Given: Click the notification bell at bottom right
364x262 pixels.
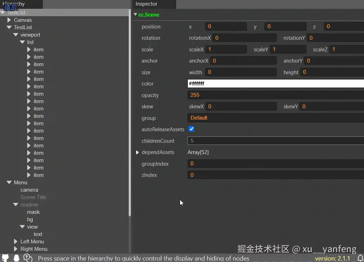Looking at the screenshot, I should pos(360,258).
